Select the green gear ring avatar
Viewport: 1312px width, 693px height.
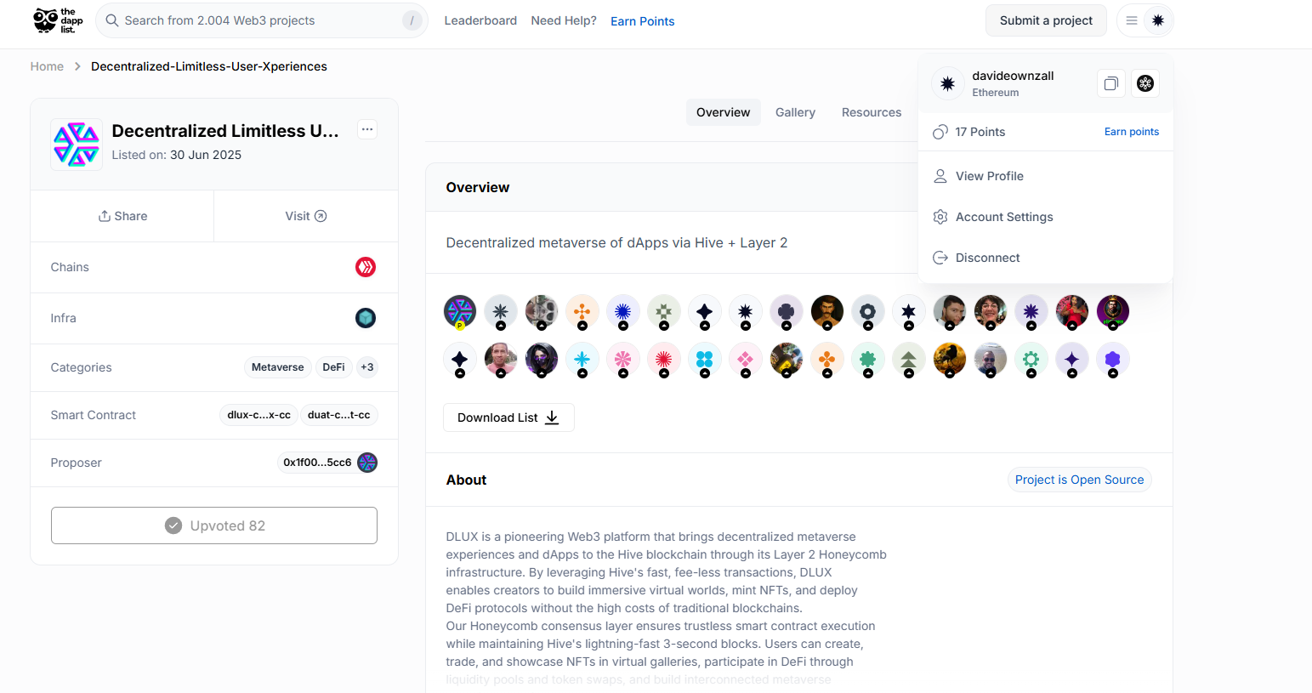click(1031, 360)
